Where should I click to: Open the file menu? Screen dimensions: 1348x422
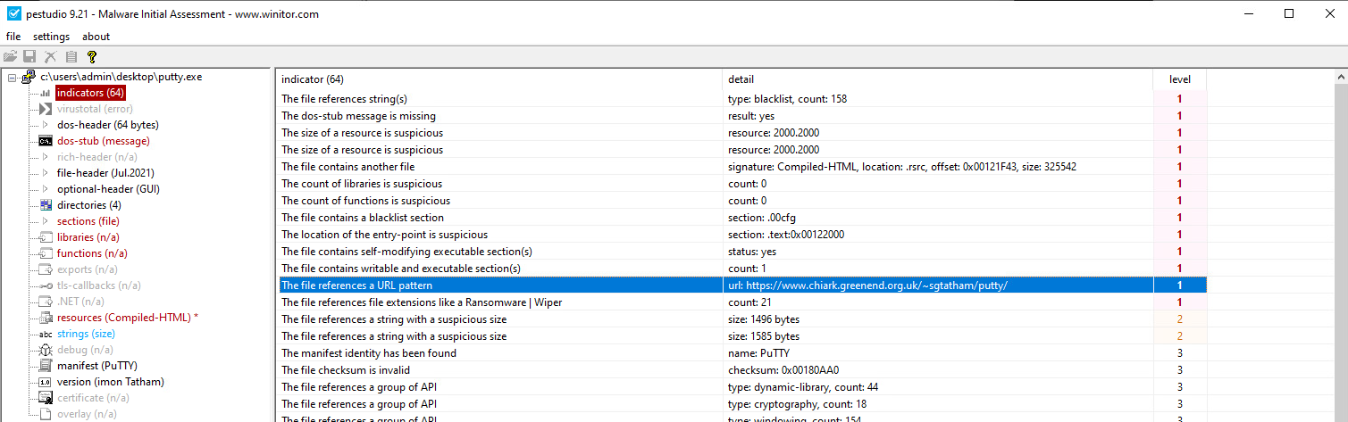coord(13,37)
